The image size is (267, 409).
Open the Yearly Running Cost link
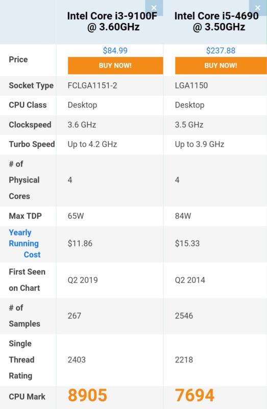click(x=25, y=243)
